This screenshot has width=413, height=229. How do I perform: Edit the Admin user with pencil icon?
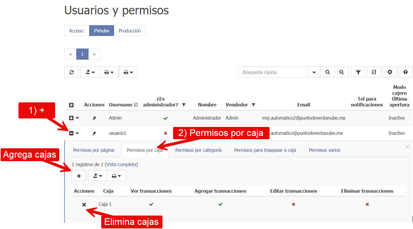click(94, 118)
